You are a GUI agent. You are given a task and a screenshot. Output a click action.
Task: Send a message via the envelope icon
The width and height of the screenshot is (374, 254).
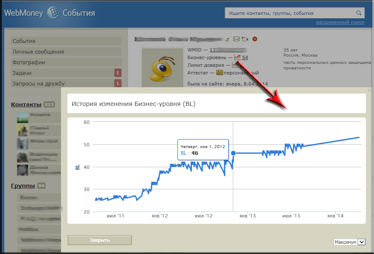pyautogui.click(x=236, y=39)
